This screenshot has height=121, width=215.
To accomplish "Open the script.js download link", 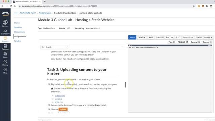I will (58, 99).
